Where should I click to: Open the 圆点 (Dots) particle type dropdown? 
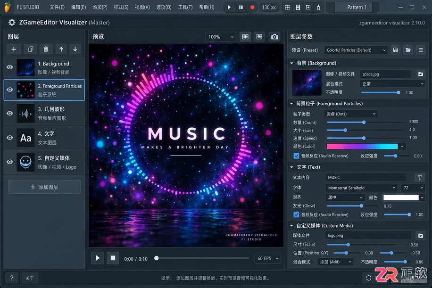click(x=351, y=114)
